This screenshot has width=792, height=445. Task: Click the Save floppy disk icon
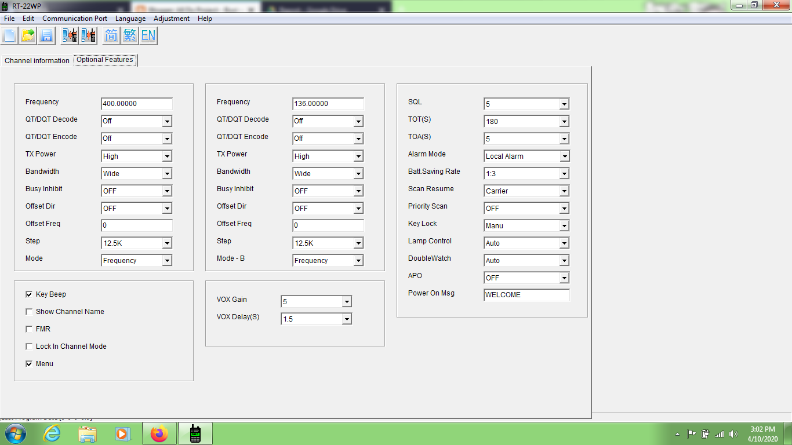[x=46, y=35]
